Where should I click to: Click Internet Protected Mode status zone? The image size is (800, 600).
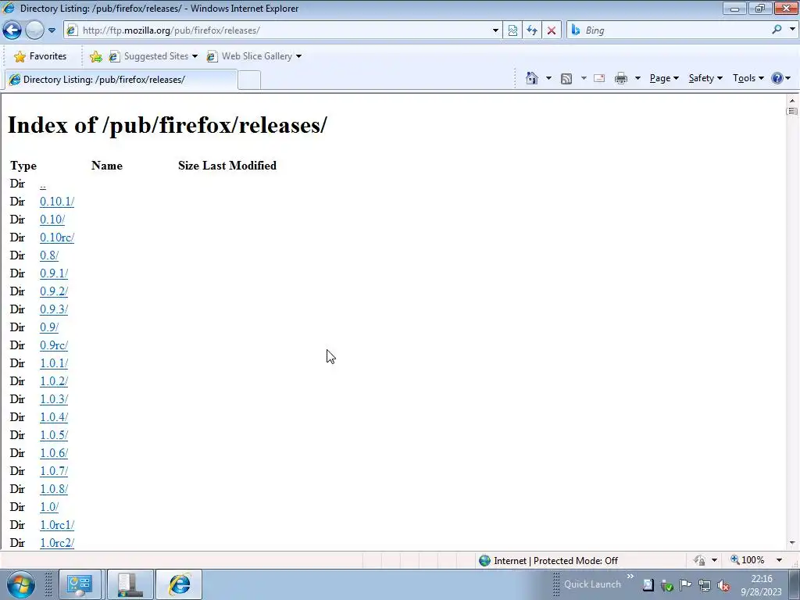(x=548, y=561)
